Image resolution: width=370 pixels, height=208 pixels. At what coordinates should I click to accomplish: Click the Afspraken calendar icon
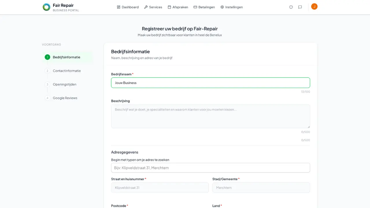[169, 7]
